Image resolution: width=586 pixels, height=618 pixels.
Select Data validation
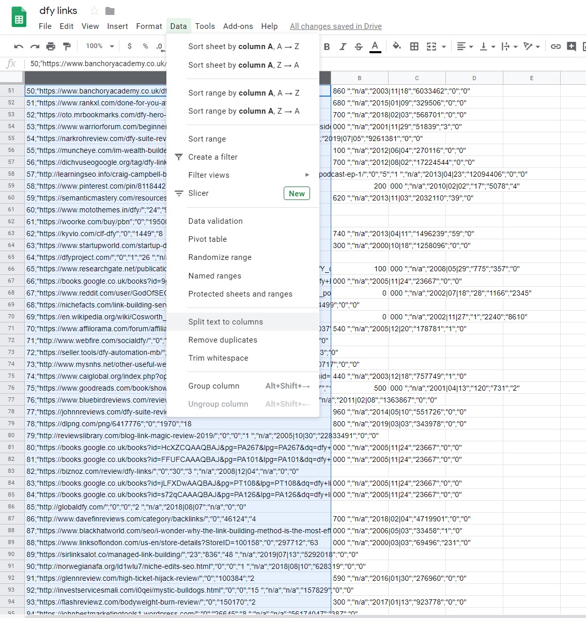pyautogui.click(x=243, y=221)
